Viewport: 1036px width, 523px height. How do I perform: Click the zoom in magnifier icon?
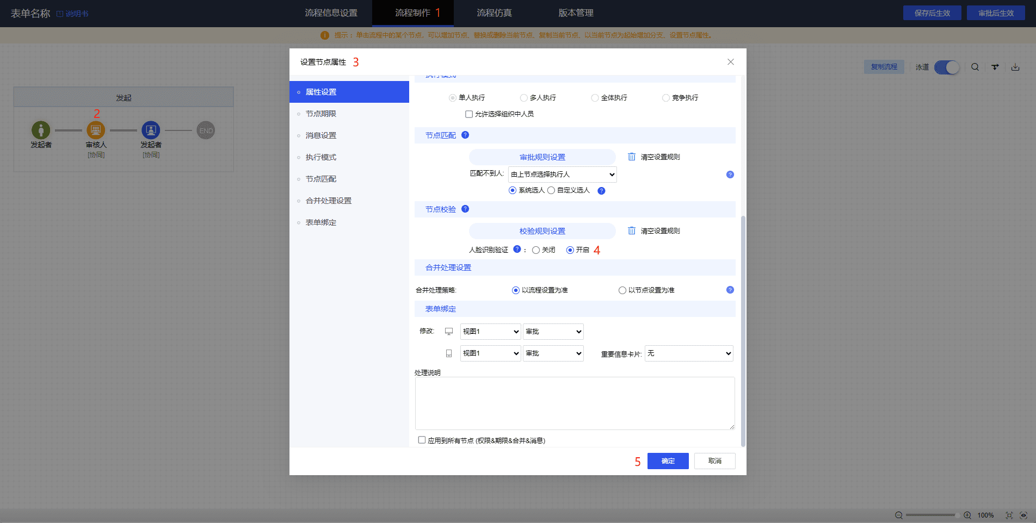pos(967,515)
